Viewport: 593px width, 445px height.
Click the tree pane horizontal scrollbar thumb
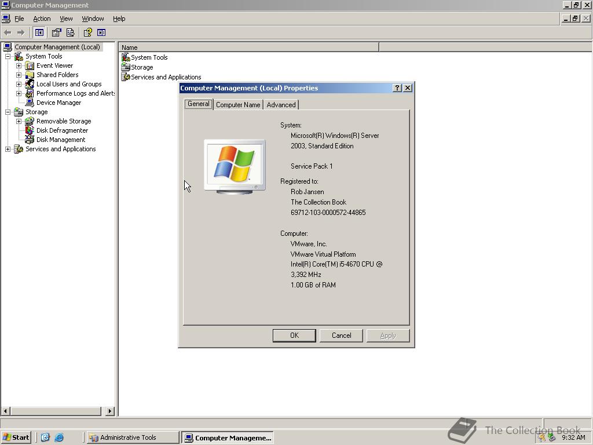tap(56, 411)
